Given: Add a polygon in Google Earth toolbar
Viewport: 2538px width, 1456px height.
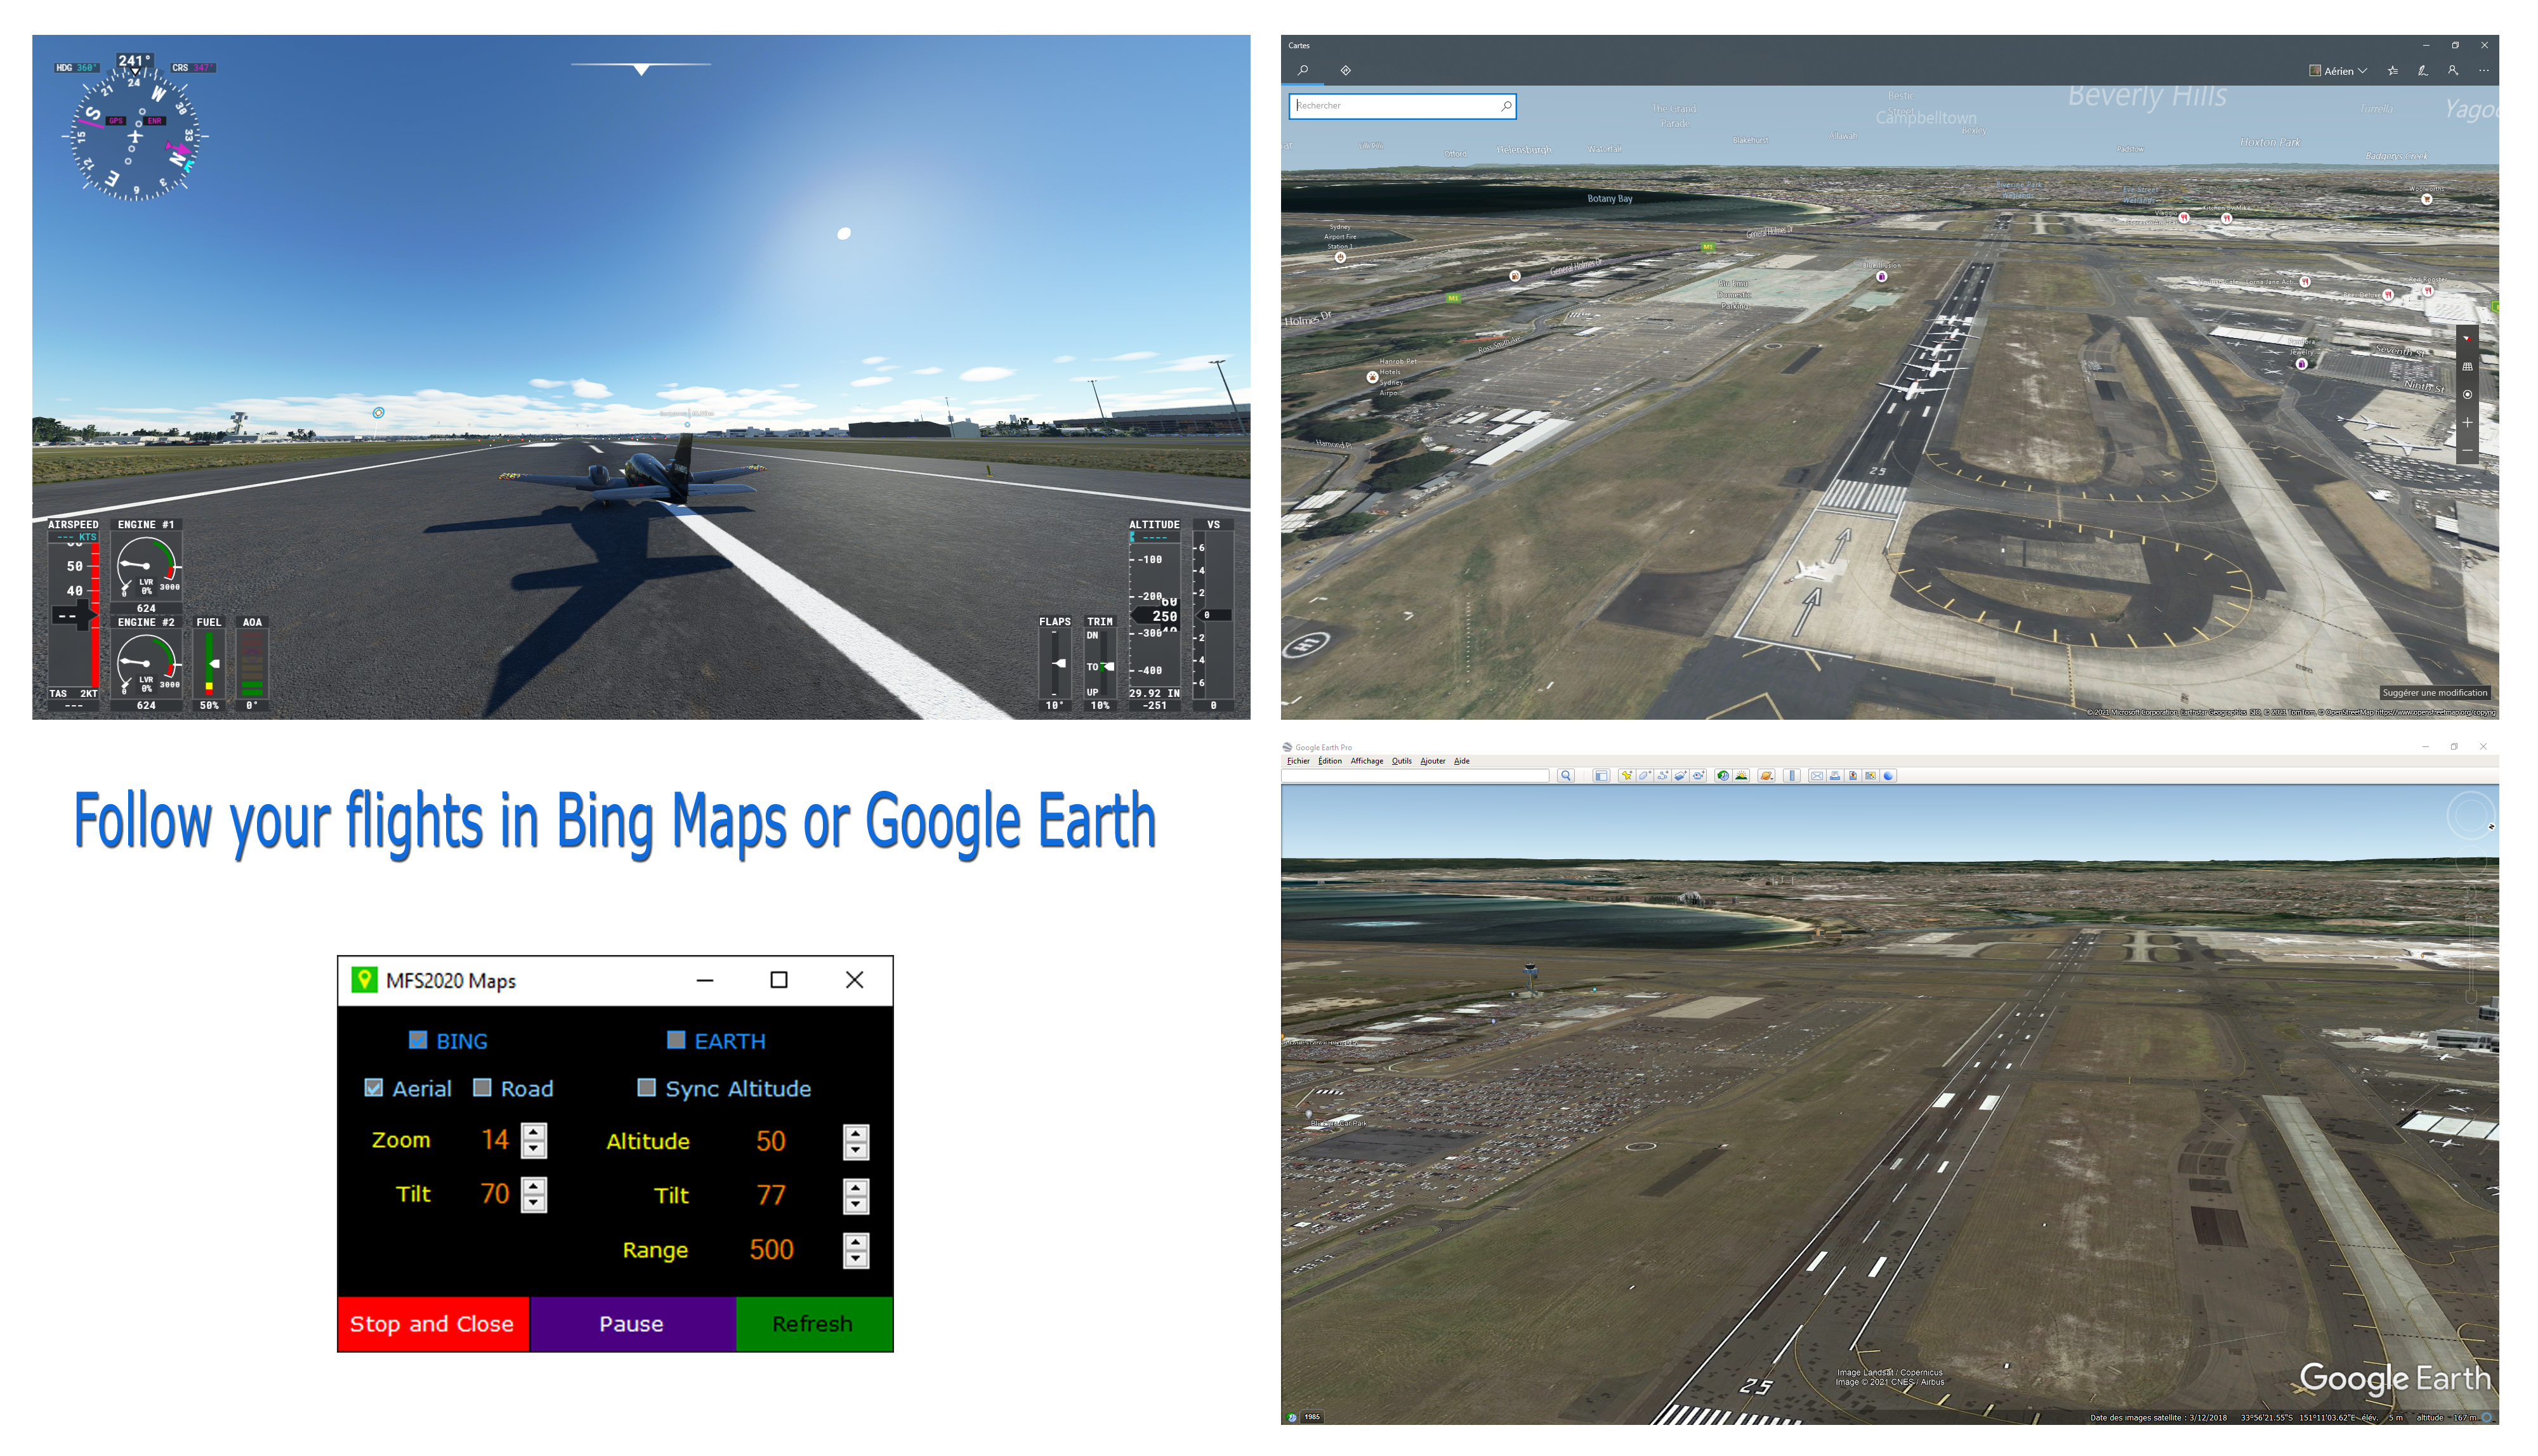Looking at the screenshot, I should click(1645, 776).
